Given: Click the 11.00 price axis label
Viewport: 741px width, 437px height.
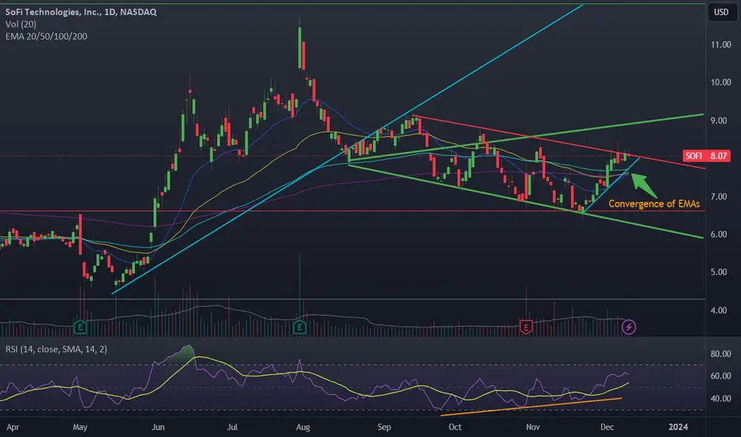Looking at the screenshot, I should point(721,44).
